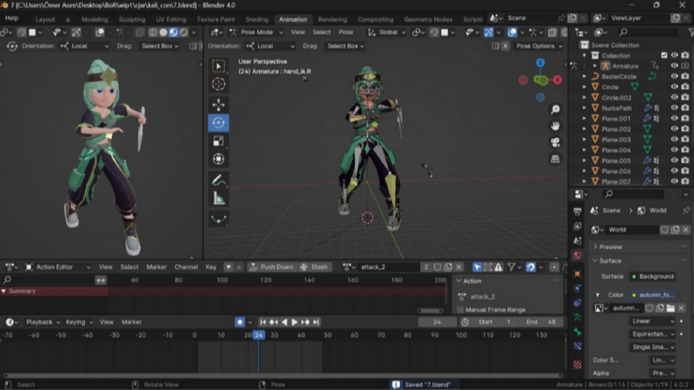Select the Transform tool icon
694x390 pixels.
(x=218, y=159)
